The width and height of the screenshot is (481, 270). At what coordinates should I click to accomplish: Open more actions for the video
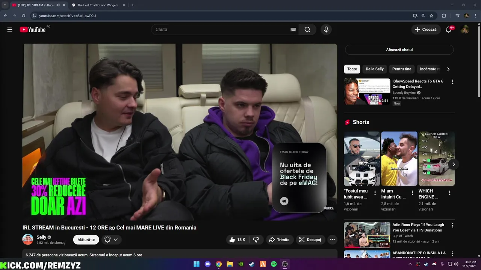point(332,240)
